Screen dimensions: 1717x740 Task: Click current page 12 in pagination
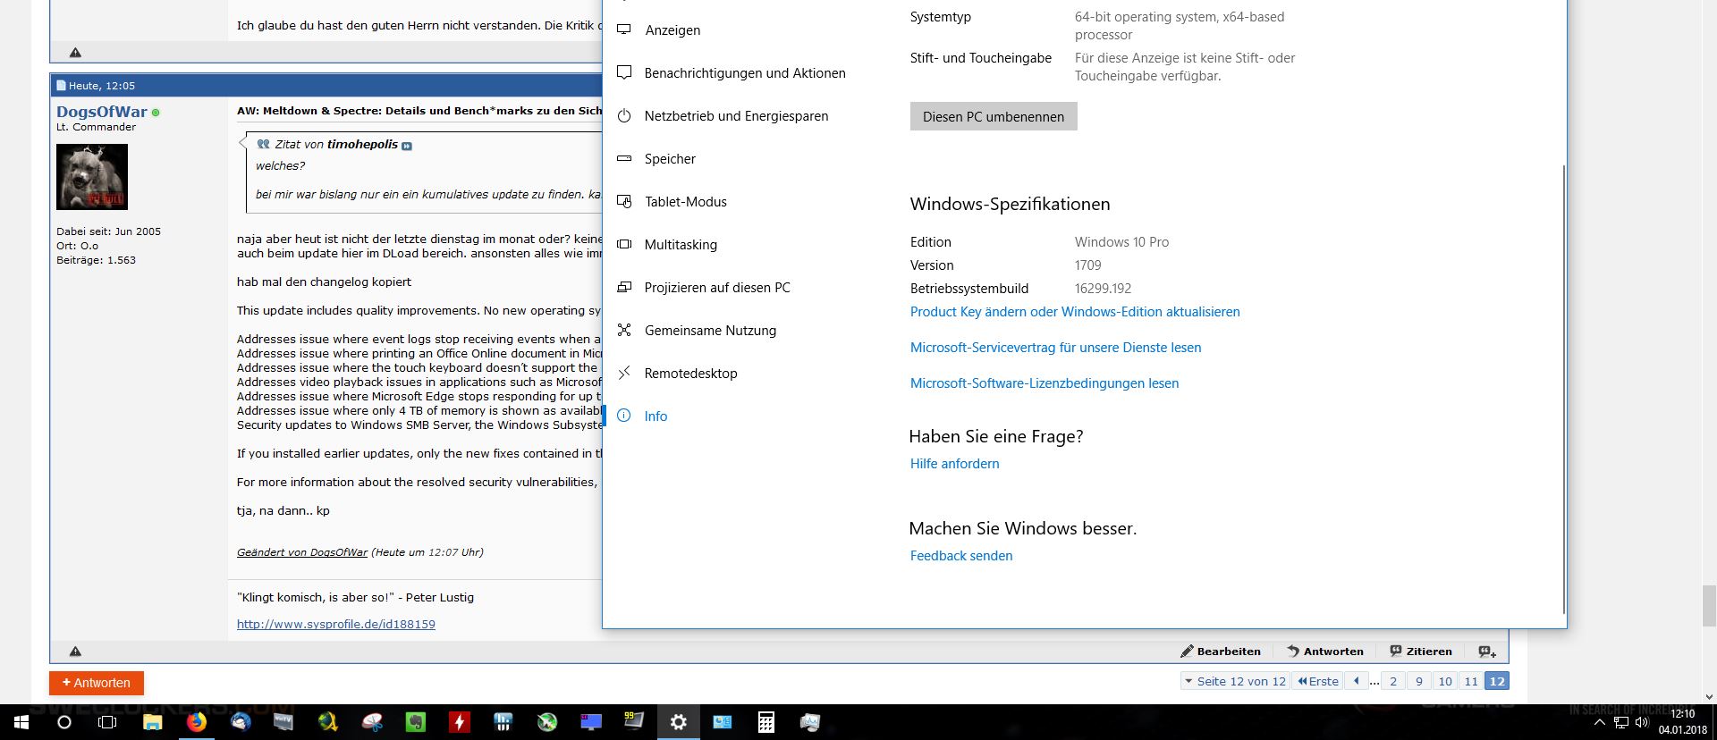pos(1497,681)
